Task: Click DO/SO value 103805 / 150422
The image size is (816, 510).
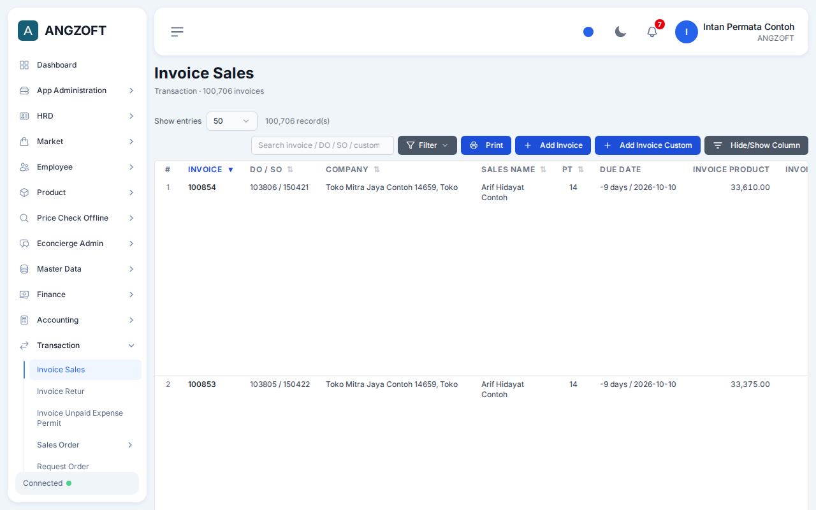Action: (x=280, y=384)
